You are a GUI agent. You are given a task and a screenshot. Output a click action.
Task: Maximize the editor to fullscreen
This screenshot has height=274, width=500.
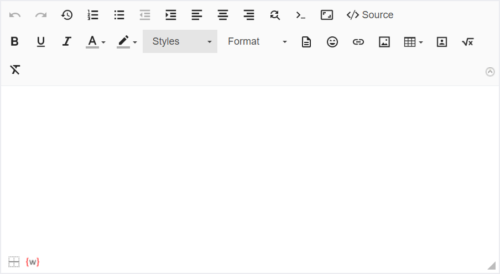click(327, 15)
